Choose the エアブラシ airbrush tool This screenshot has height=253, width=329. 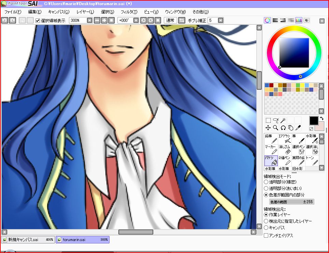pyautogui.click(x=285, y=139)
